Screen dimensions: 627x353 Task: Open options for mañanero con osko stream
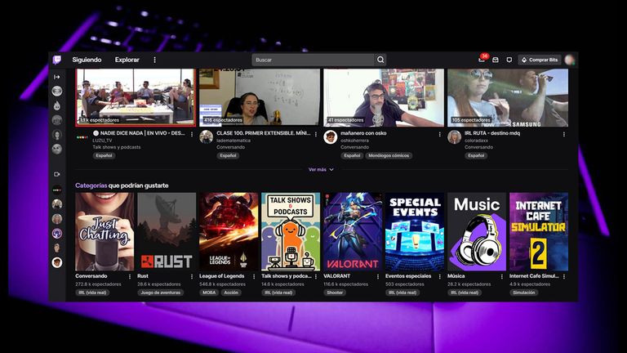tap(439, 135)
